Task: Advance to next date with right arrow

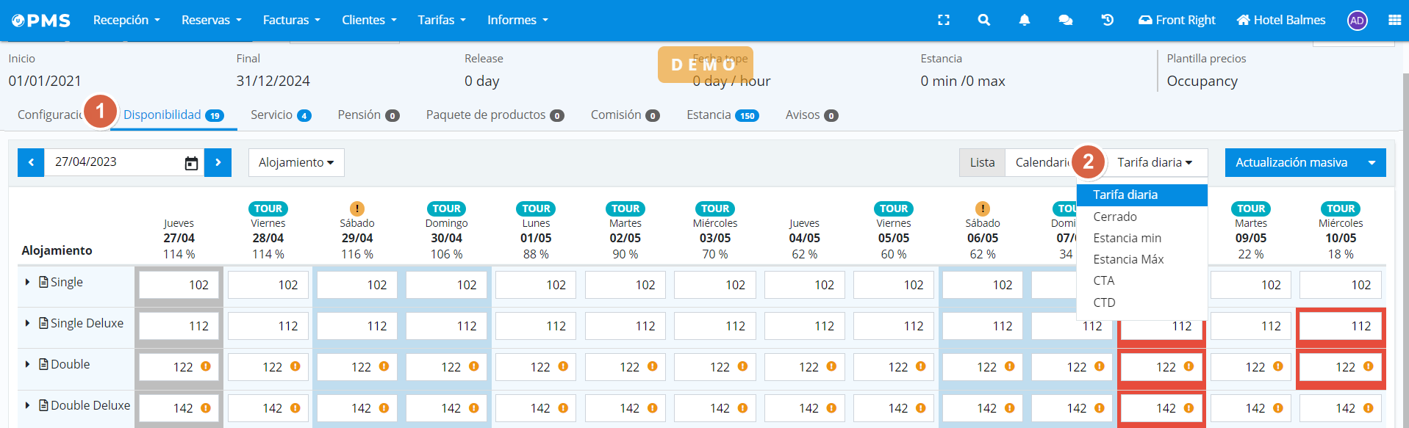Action: (x=218, y=163)
